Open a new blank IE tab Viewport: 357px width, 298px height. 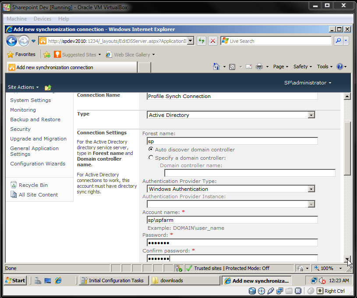point(145,67)
